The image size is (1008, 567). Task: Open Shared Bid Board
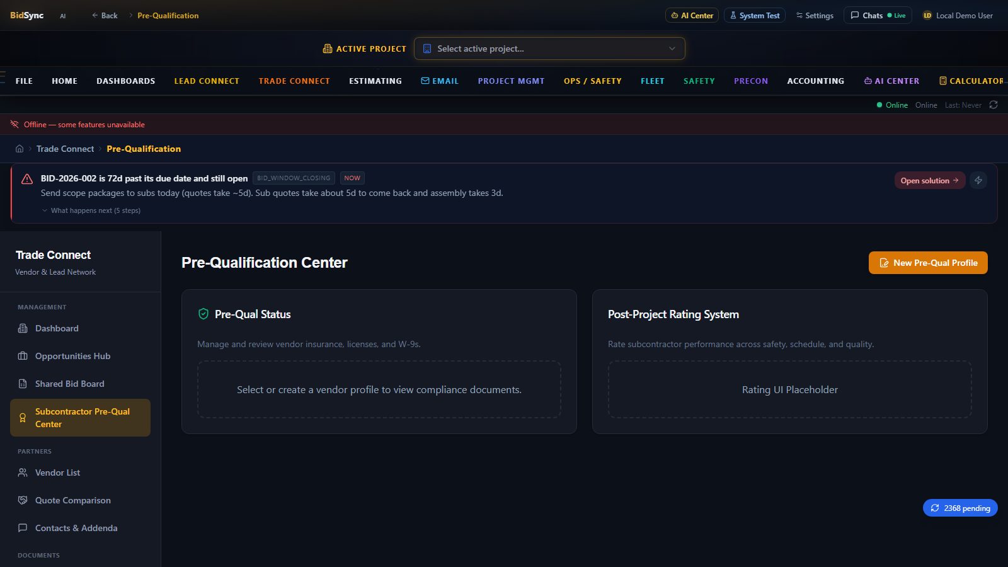click(80, 384)
